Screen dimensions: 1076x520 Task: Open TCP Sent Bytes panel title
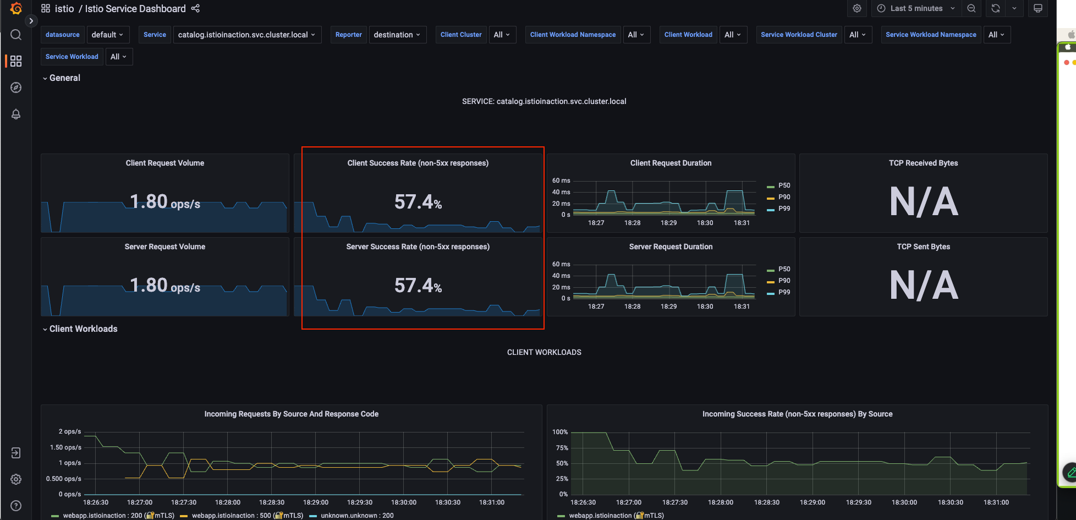click(x=924, y=247)
